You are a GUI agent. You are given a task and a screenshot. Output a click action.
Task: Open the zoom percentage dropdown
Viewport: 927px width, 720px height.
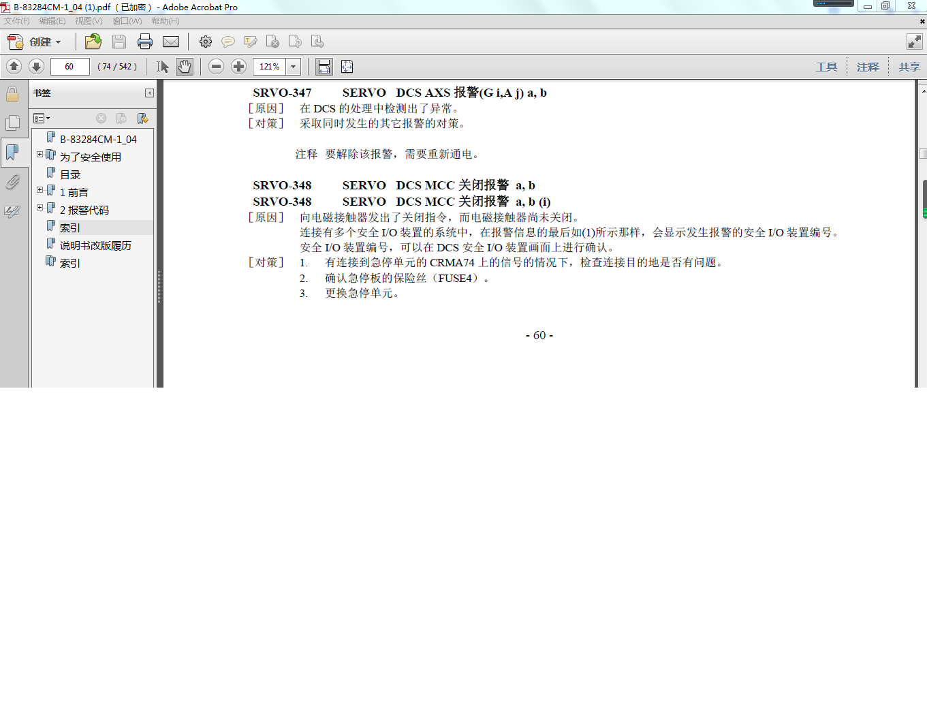tap(294, 67)
